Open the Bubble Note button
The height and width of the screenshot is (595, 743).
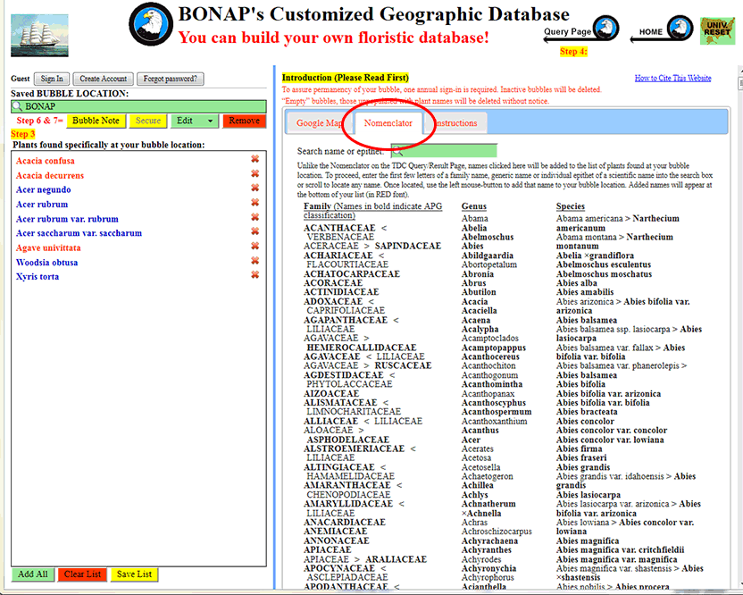click(x=96, y=121)
